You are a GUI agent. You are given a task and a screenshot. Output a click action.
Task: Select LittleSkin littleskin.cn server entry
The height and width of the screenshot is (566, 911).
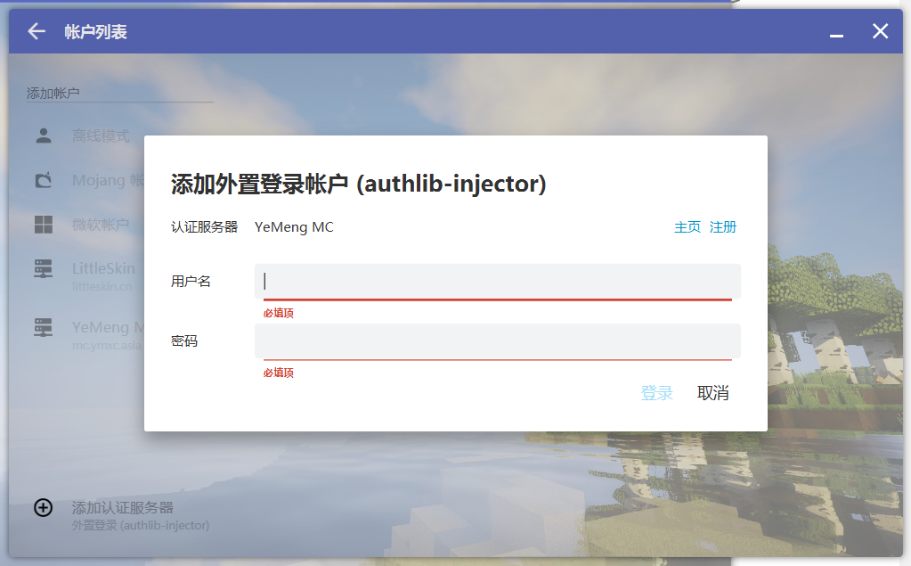coord(103,275)
